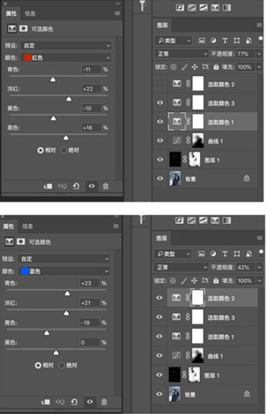Viewport: 266px width, 414px height.
Task: Adjust 青色 slider handle at +23
Action: [x=68, y=293]
